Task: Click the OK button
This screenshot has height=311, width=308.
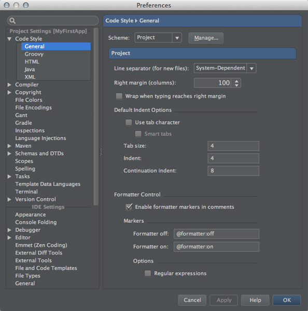Action: point(287,300)
